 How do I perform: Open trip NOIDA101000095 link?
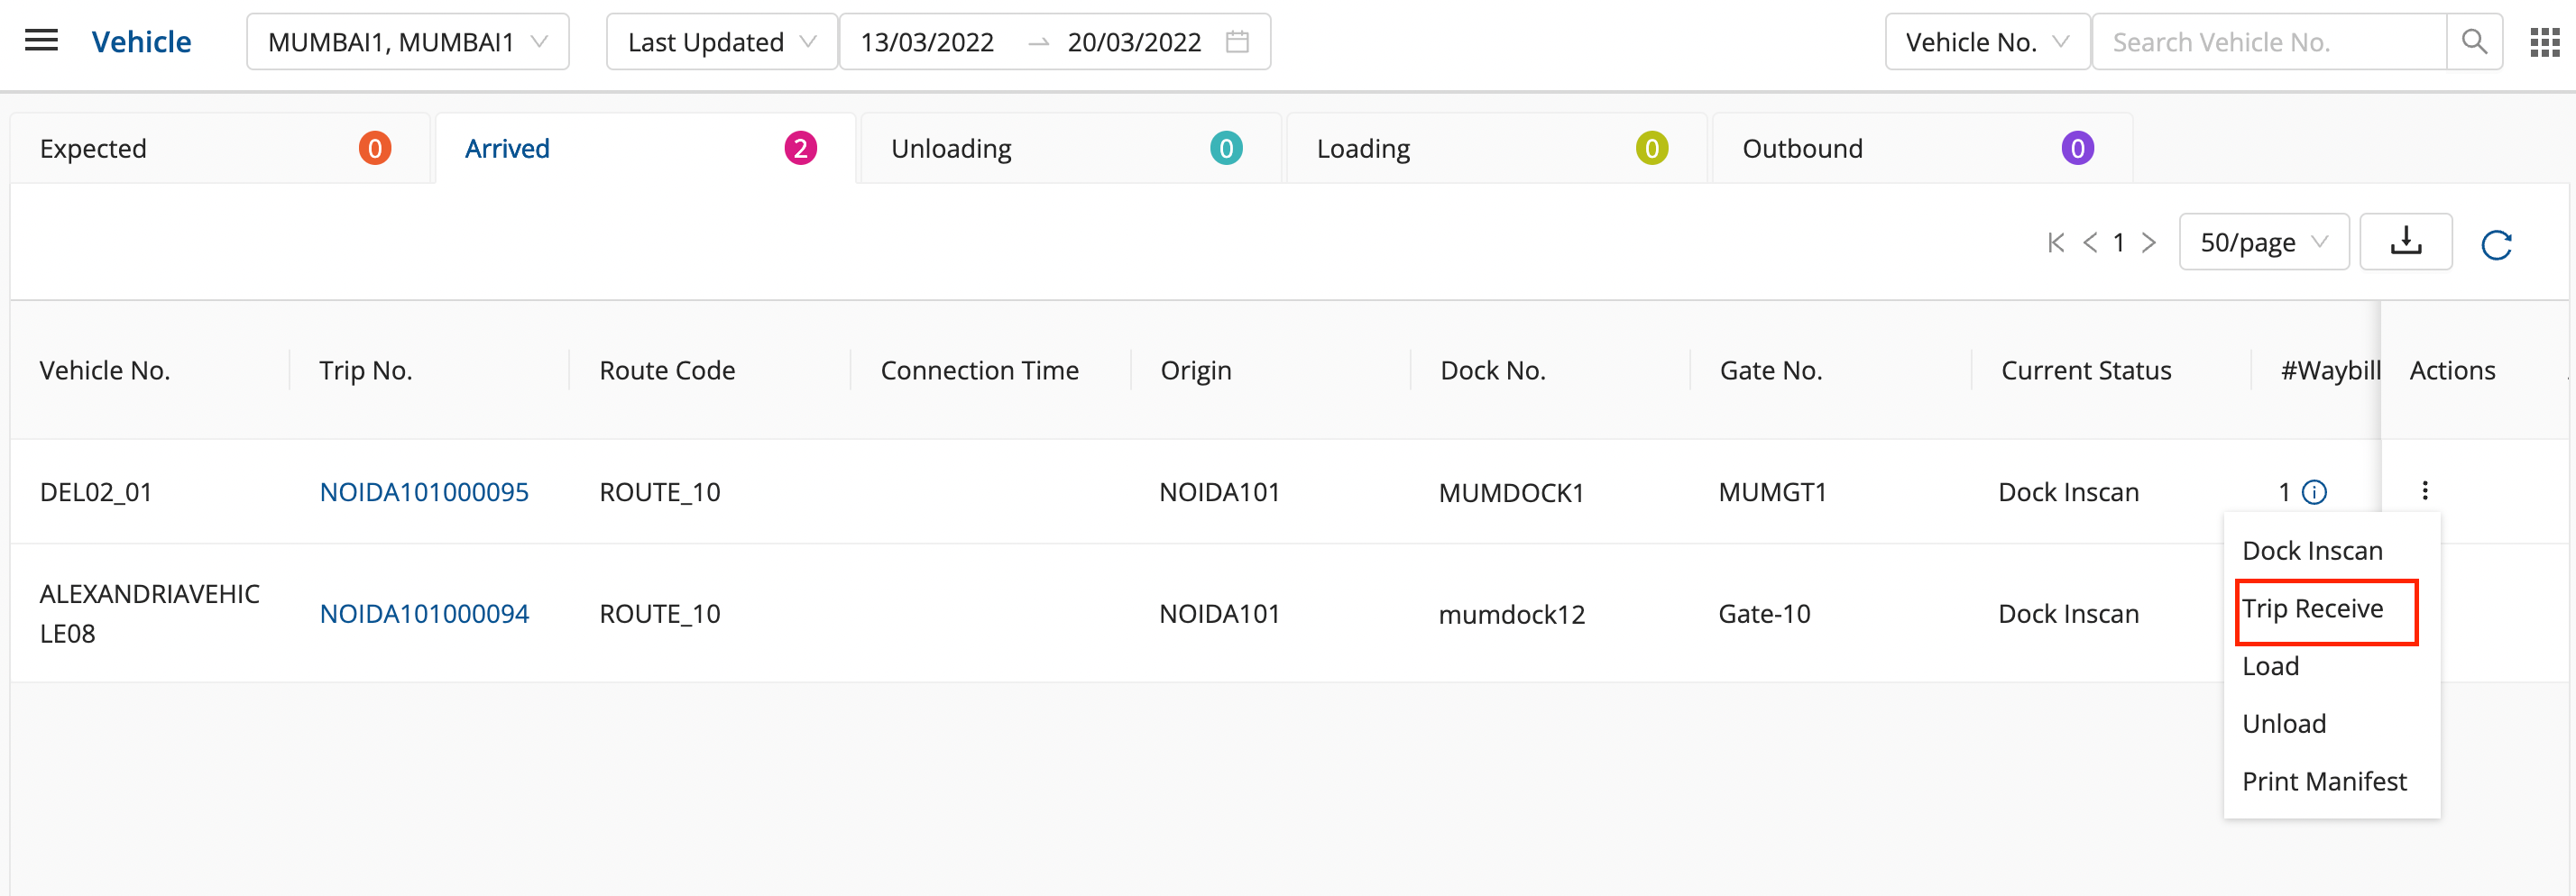click(x=424, y=492)
